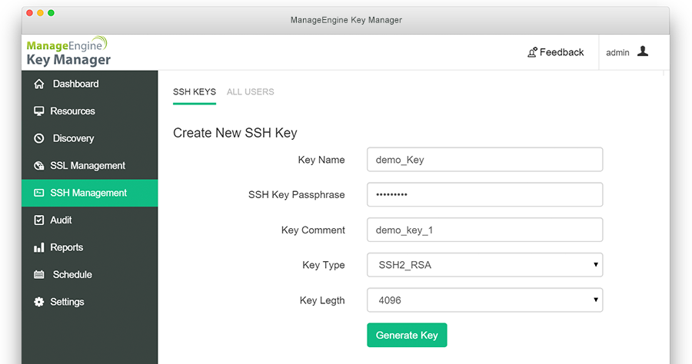Click the Schedule calendar icon
This screenshot has width=692, height=364.
point(39,275)
